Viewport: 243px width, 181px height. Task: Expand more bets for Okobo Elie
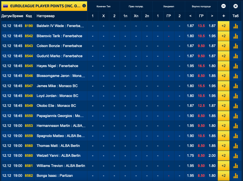click(223, 106)
